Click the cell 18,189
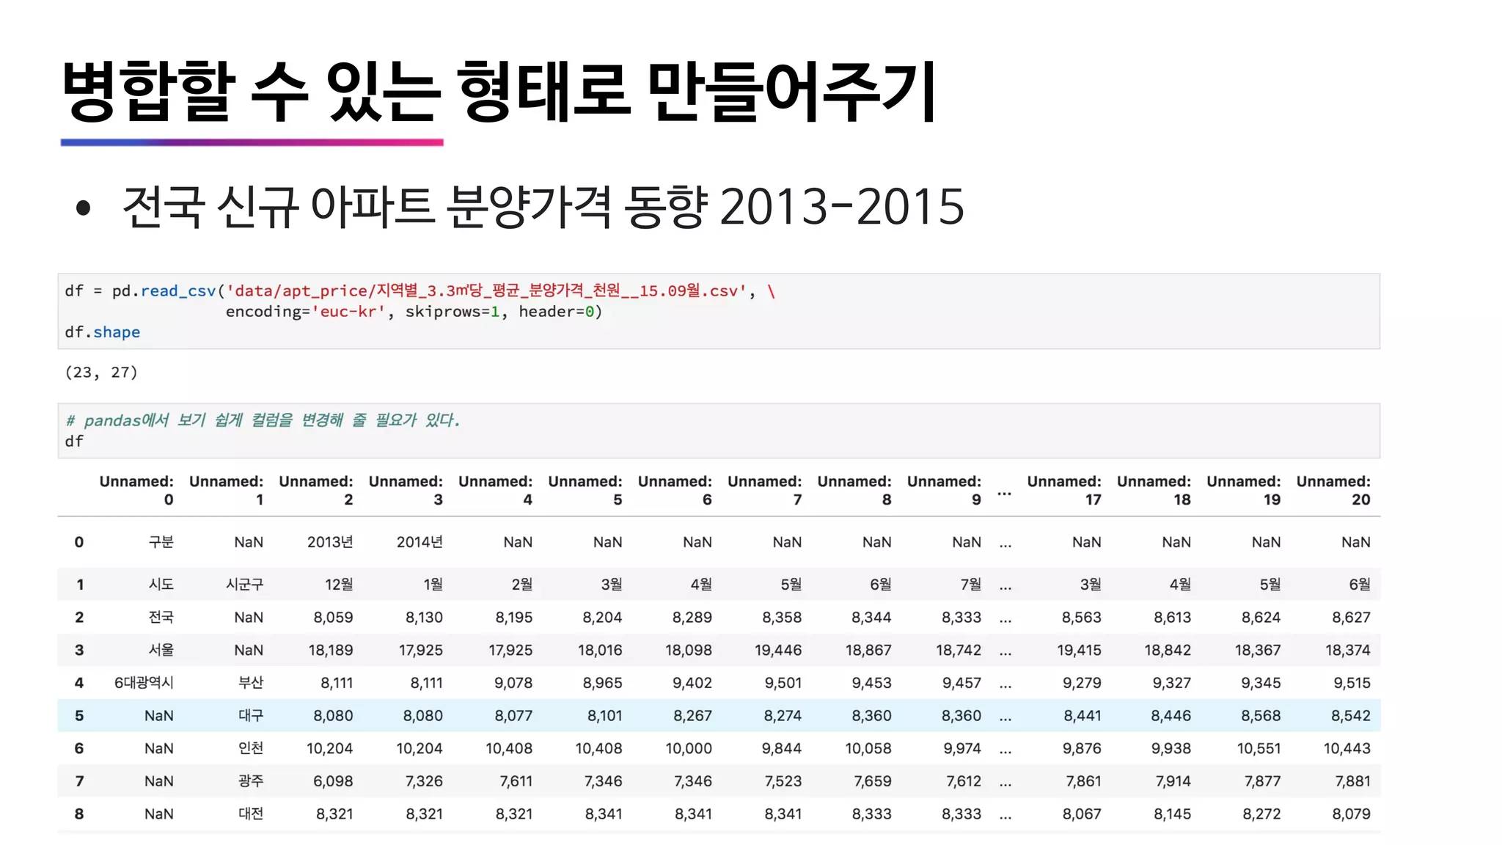Image resolution: width=1502 pixels, height=845 pixels. 331,650
